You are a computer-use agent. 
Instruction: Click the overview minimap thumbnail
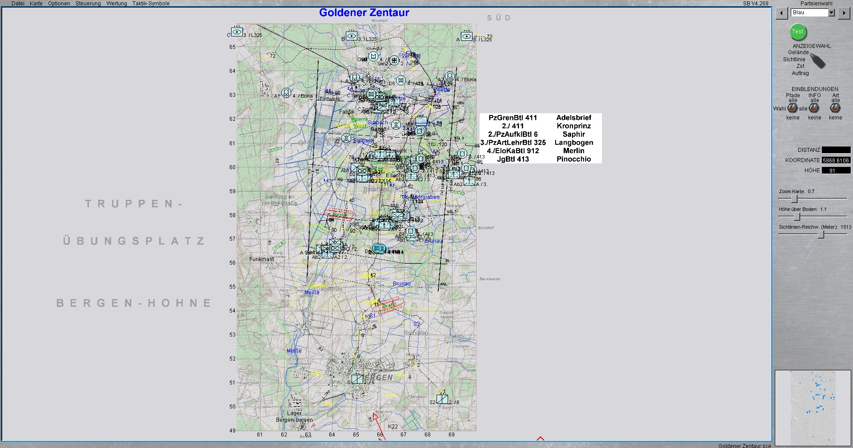[812, 408]
